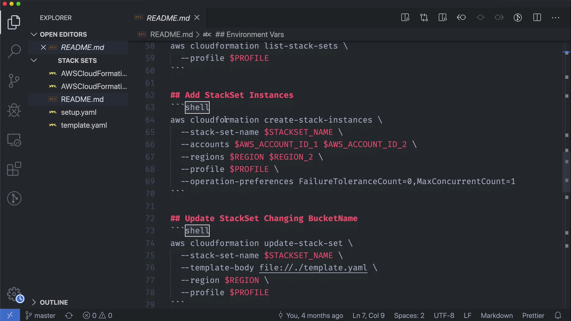Open setup.yaml from the file tree

pyautogui.click(x=79, y=112)
